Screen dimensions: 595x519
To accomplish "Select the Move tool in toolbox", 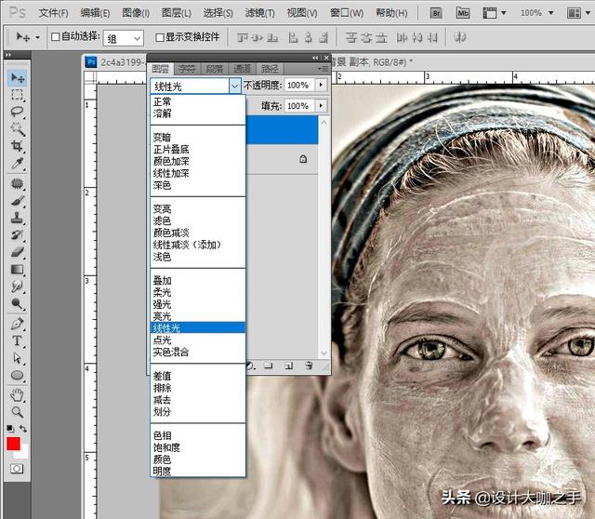I will (18, 78).
